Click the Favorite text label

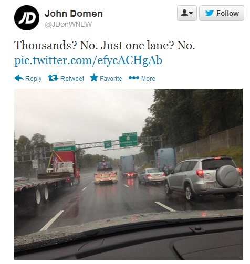pyautogui.click(x=111, y=78)
